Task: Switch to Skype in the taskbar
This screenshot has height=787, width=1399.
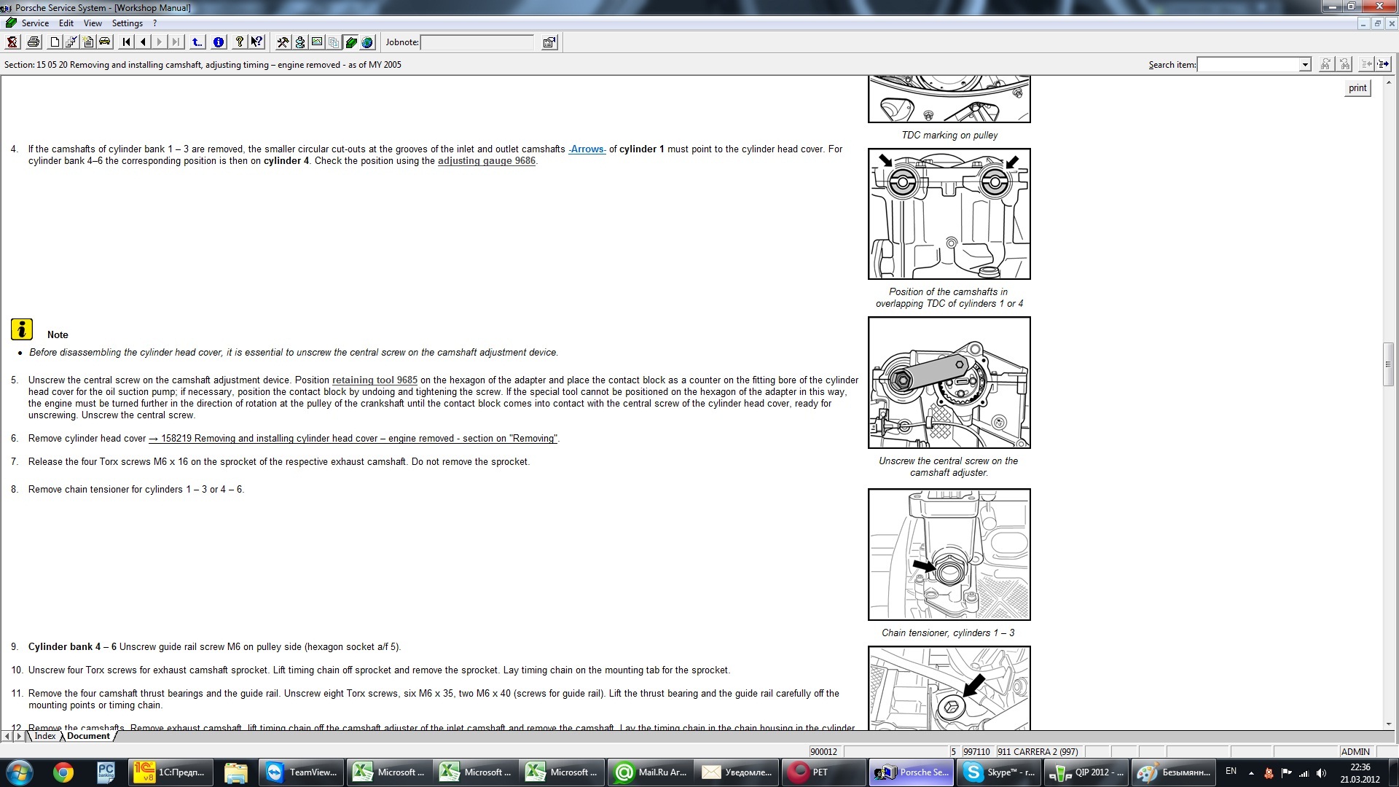Action: [x=998, y=772]
